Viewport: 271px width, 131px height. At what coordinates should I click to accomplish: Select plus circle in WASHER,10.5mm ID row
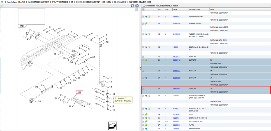point(143,96)
